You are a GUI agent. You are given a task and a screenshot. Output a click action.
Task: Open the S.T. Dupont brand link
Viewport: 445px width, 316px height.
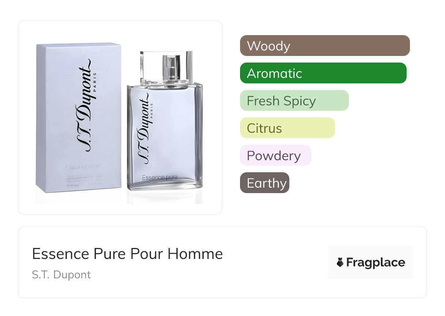click(61, 275)
